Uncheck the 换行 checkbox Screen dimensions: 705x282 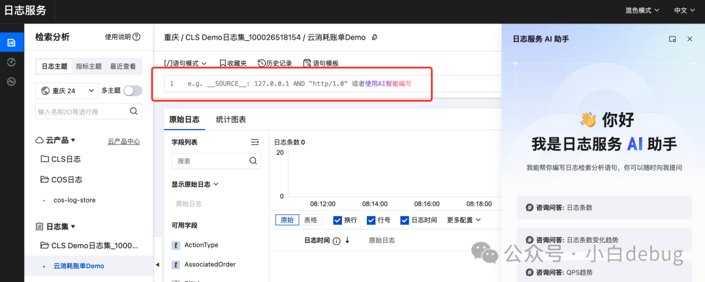(337, 220)
